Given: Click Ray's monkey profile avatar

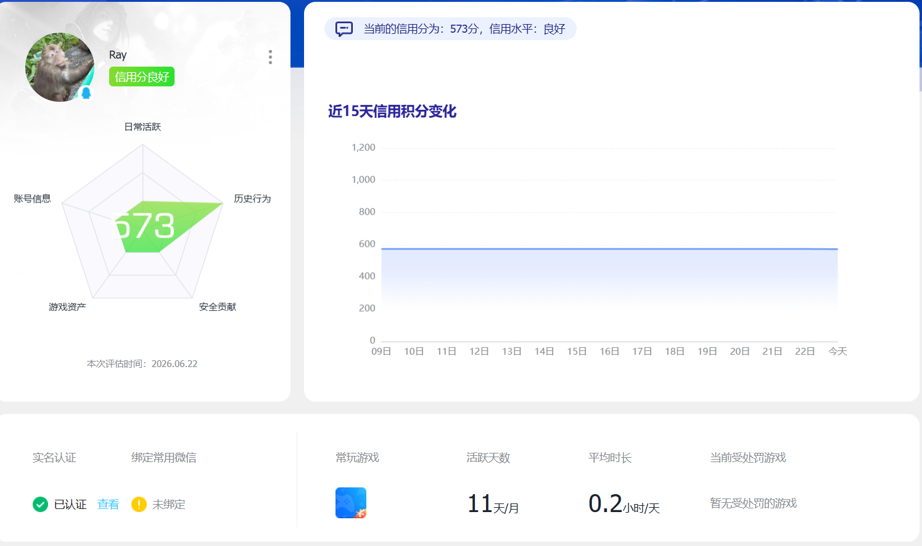Looking at the screenshot, I should click(60, 67).
